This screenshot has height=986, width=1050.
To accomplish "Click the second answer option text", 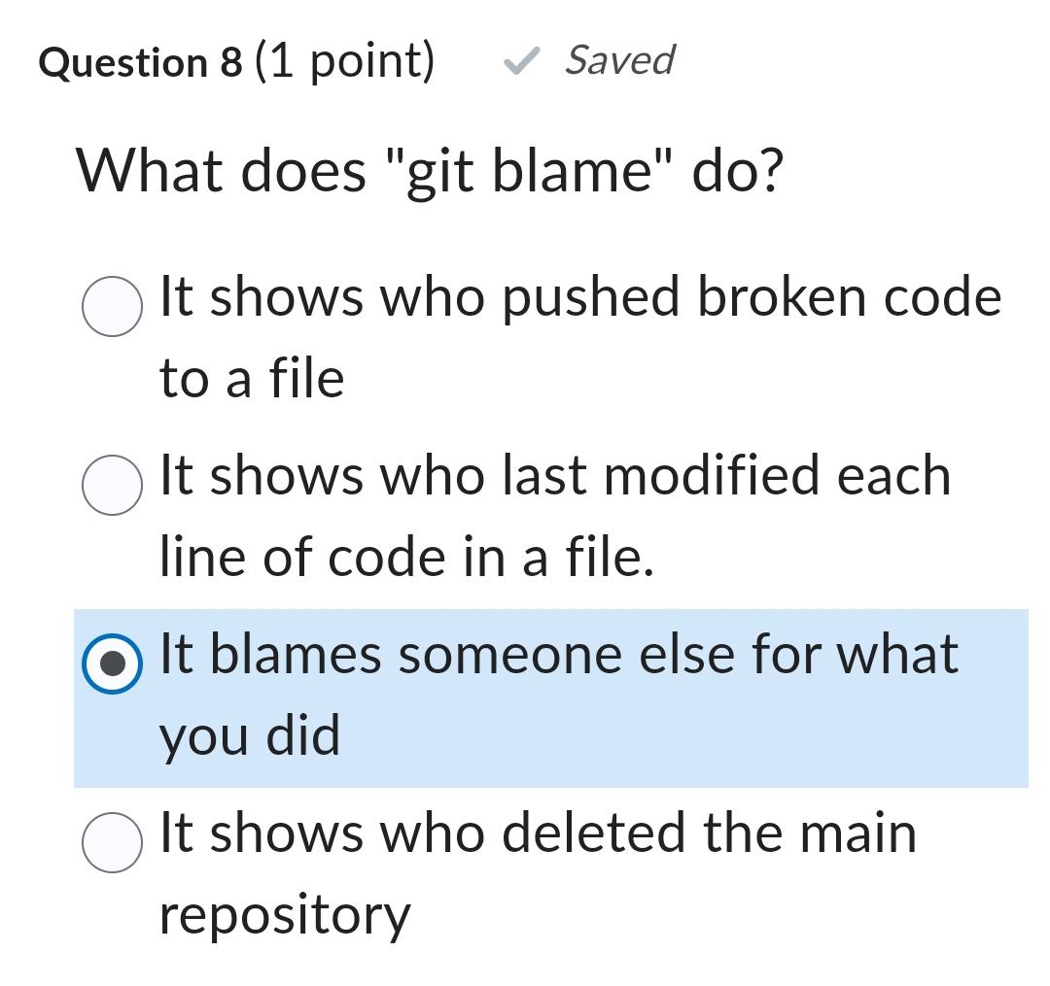I will [x=554, y=476].
